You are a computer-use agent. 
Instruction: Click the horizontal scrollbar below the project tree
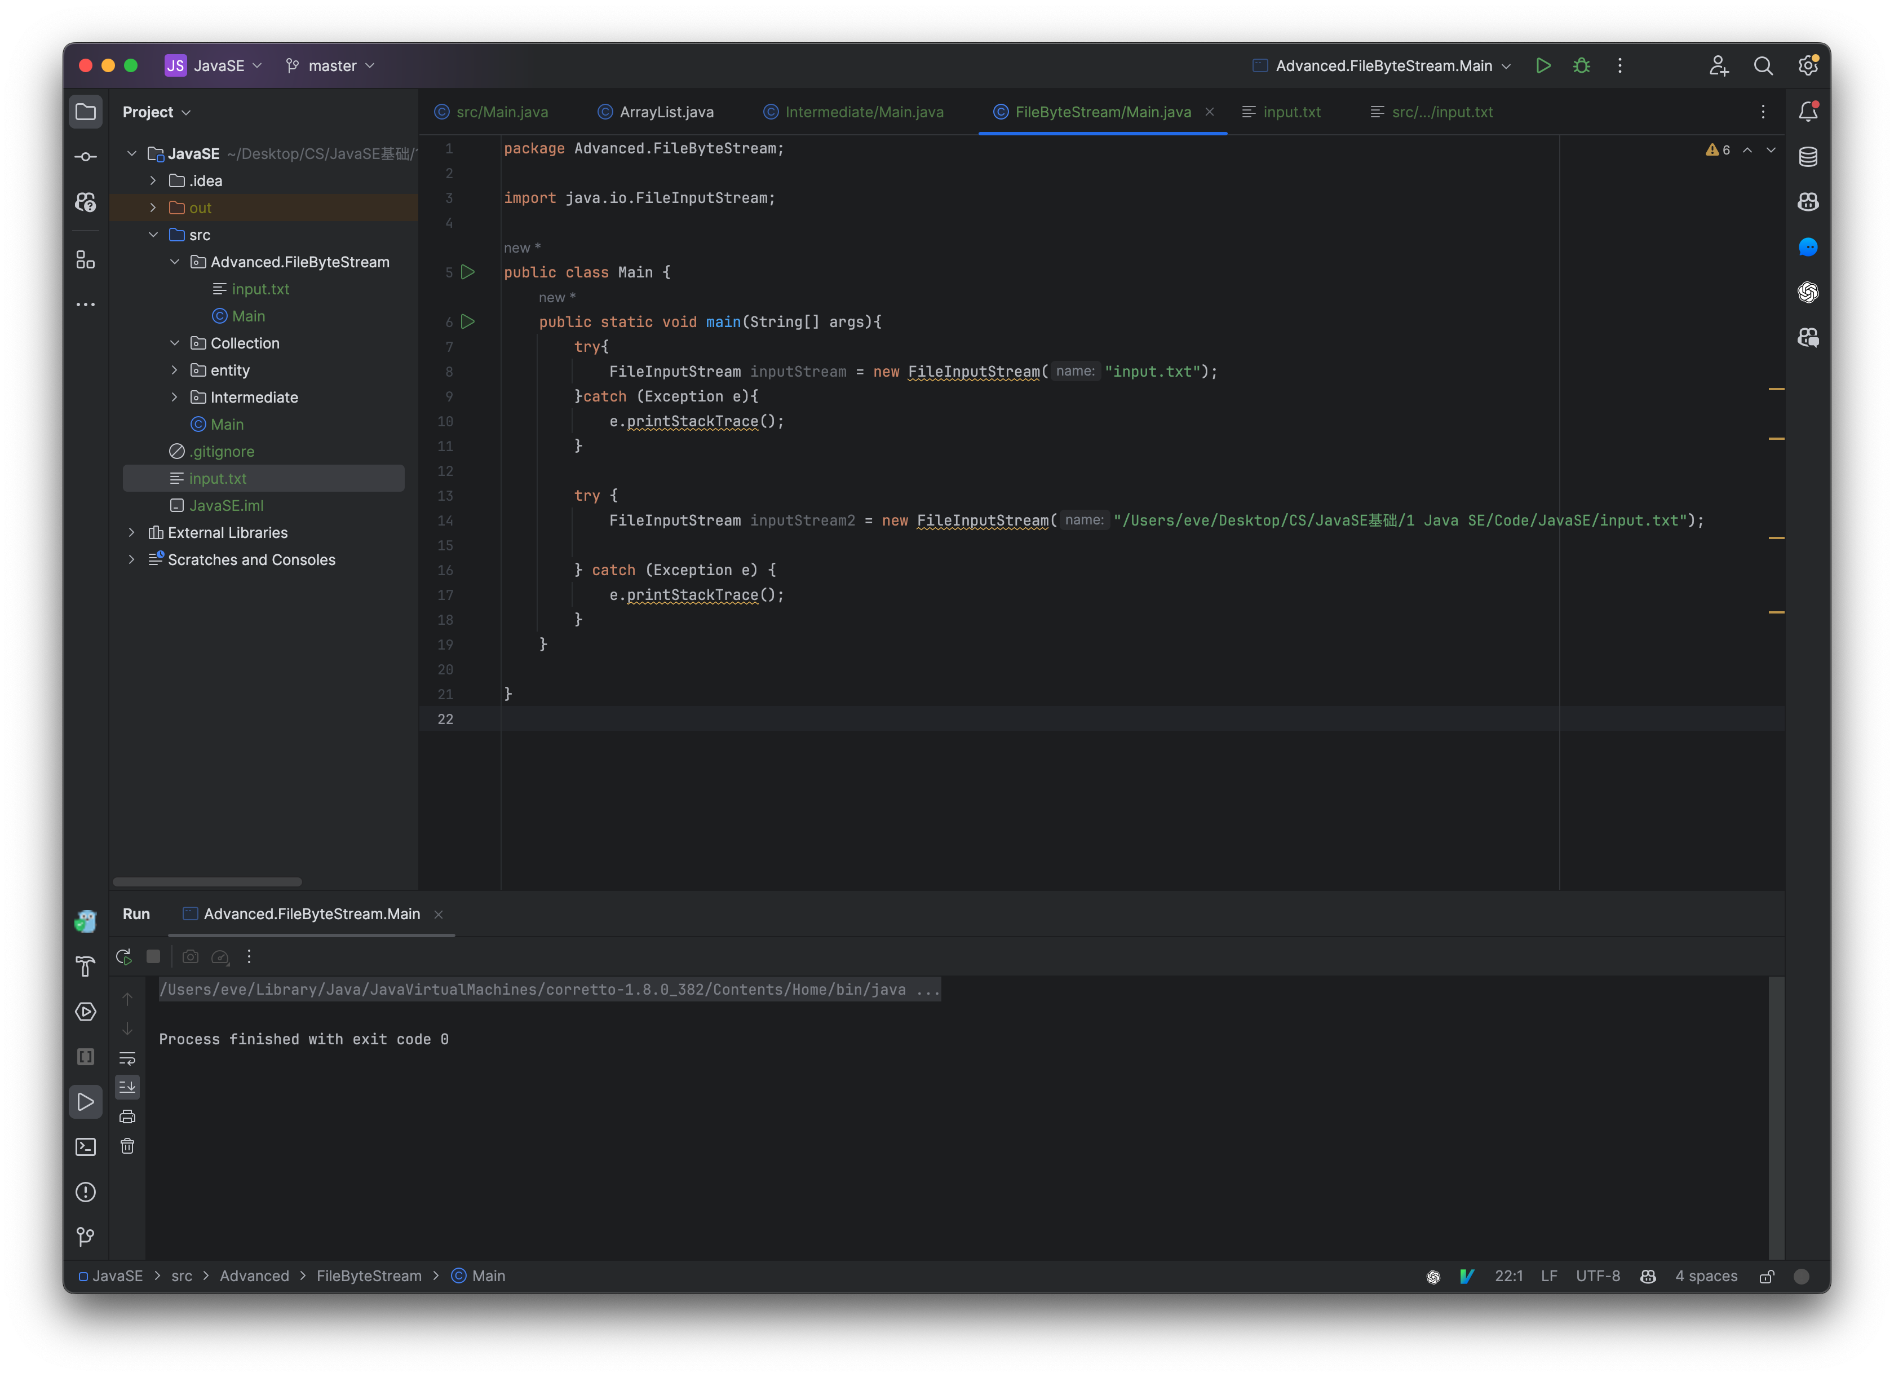point(207,881)
